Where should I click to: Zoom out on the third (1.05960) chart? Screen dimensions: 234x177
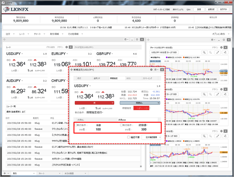pyautogui.click(x=210, y=136)
